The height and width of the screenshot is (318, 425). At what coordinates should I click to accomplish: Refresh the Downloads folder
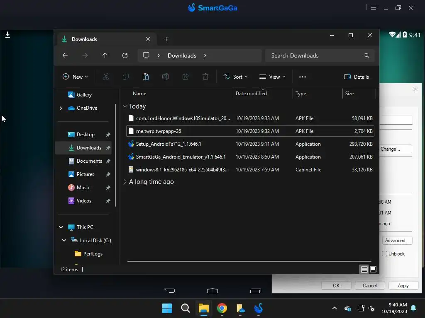pyautogui.click(x=125, y=55)
